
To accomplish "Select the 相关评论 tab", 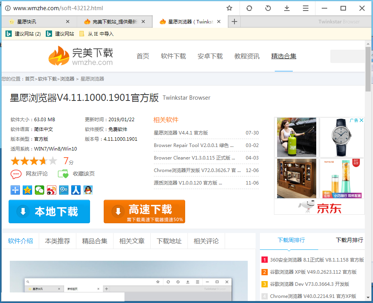I will coord(206,241).
